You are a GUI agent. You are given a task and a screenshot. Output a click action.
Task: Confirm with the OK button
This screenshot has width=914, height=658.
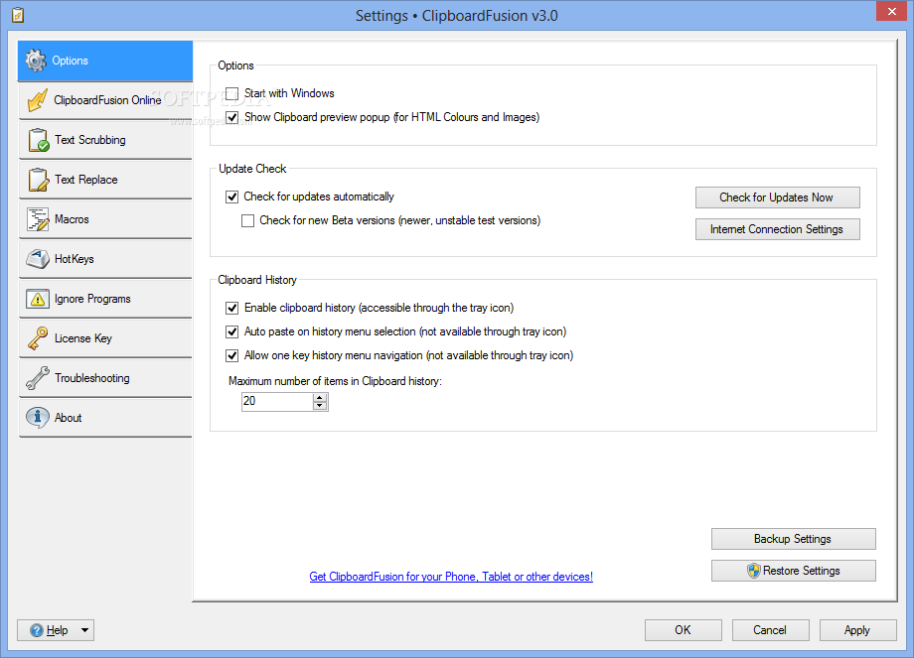click(683, 630)
